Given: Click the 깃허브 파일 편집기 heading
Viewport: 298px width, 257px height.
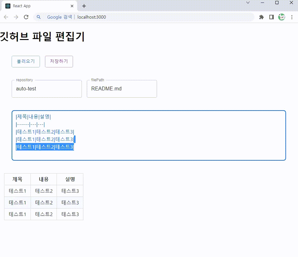Looking at the screenshot, I should click(x=42, y=36).
